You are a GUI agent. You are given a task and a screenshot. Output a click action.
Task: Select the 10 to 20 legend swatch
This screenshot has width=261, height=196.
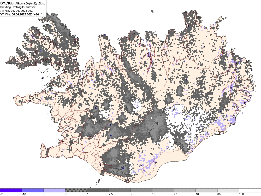tap(163, 190)
